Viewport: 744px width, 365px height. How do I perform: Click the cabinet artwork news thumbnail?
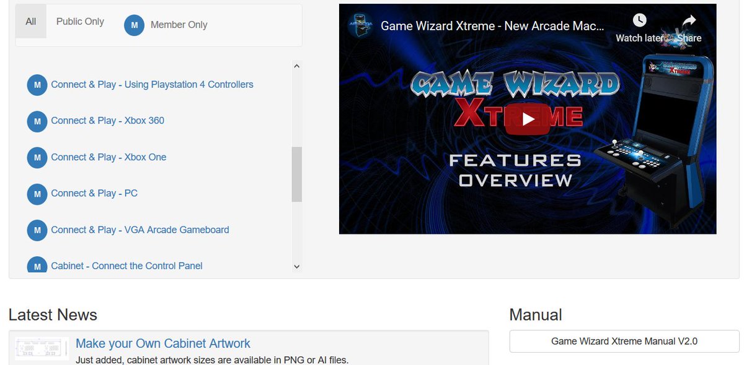(x=42, y=350)
